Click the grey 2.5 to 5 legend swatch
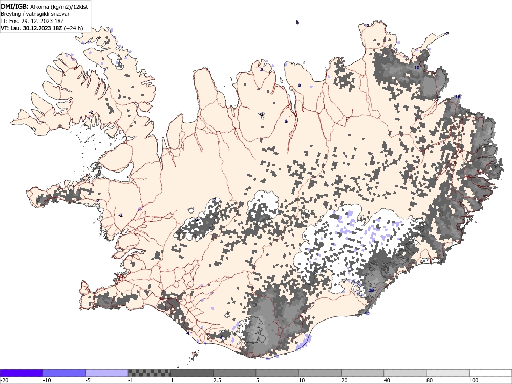 (x=234, y=373)
